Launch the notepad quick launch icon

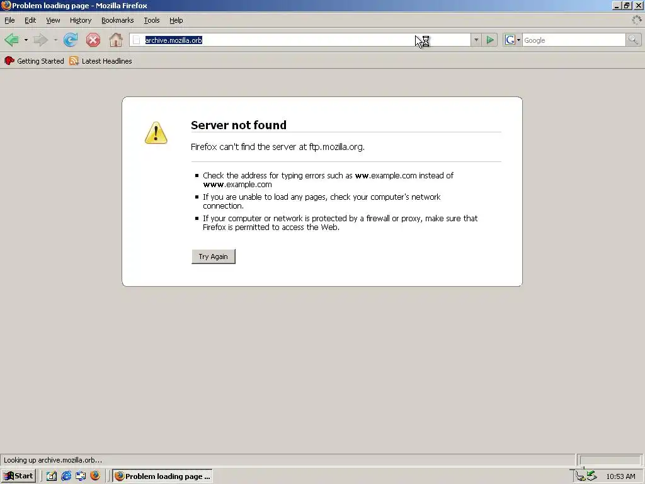[52, 476]
